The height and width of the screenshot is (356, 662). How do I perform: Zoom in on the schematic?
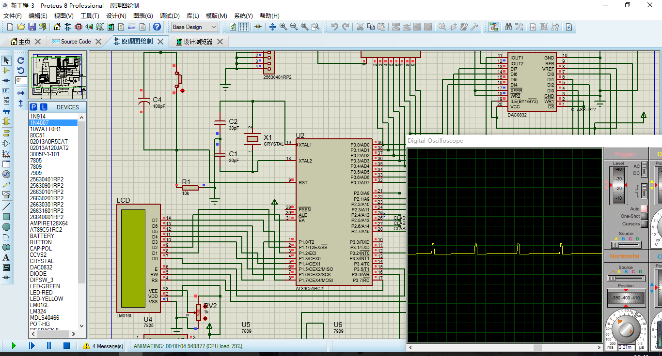[283, 27]
